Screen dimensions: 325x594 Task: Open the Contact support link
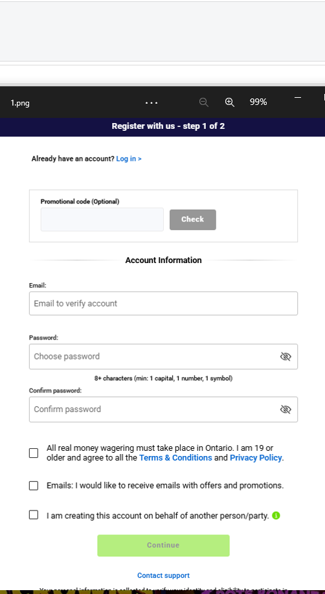(163, 575)
